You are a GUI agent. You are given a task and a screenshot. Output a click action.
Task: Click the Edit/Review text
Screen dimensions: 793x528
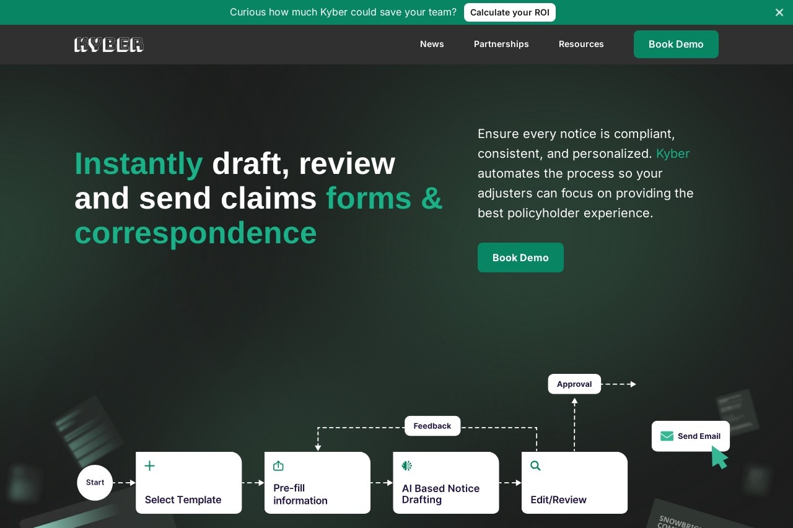(558, 500)
